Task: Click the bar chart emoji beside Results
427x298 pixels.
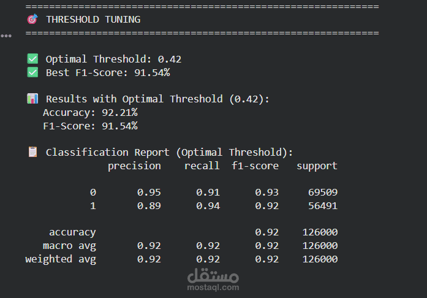Action: 32,99
